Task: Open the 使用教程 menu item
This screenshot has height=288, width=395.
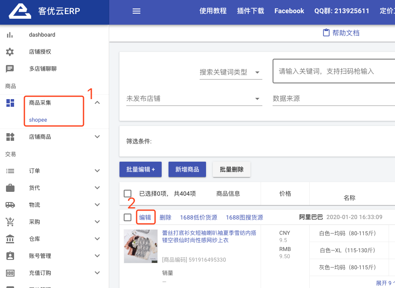Action: (213, 11)
